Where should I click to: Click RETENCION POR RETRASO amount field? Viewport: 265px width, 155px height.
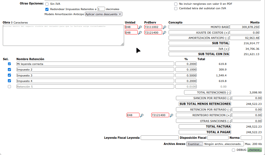point(247,110)
